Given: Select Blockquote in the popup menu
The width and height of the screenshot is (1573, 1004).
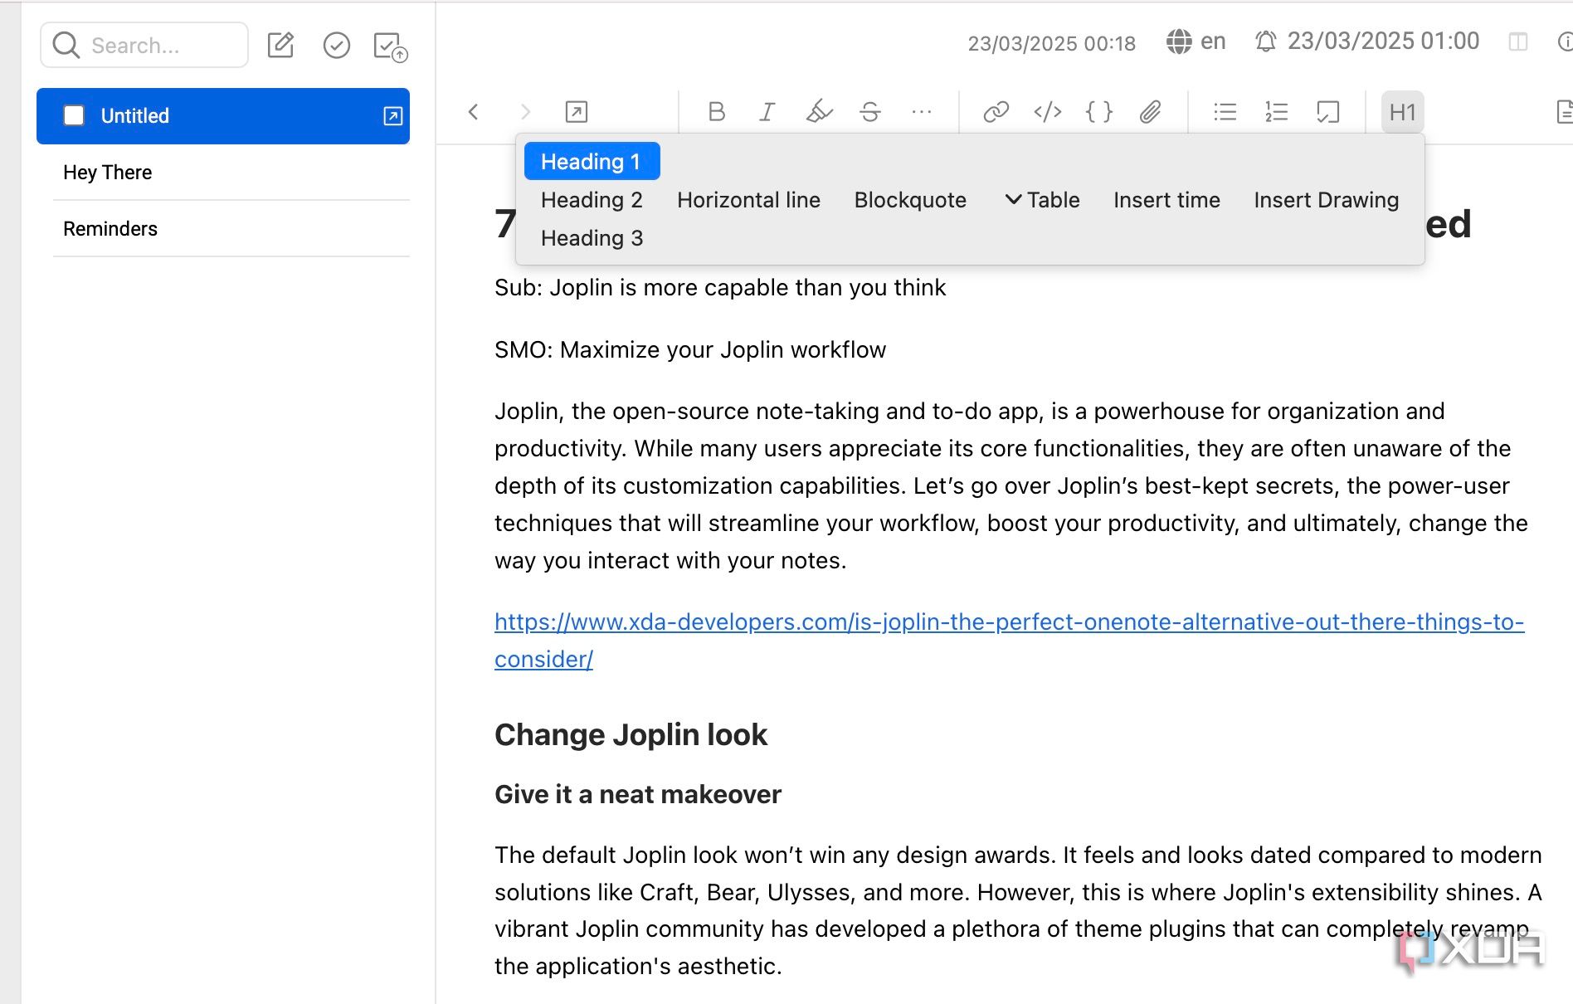Looking at the screenshot, I should coord(910,200).
